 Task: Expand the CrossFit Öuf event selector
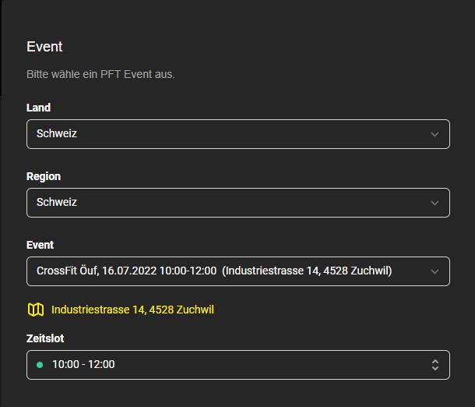(238, 271)
